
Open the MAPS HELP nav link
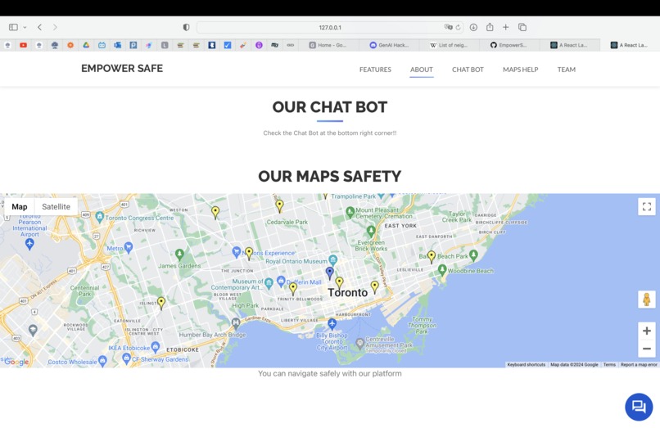point(520,70)
